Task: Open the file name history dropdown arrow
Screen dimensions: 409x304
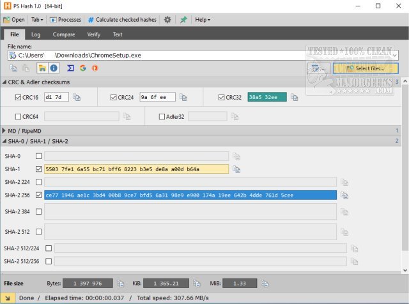Action: (x=395, y=56)
